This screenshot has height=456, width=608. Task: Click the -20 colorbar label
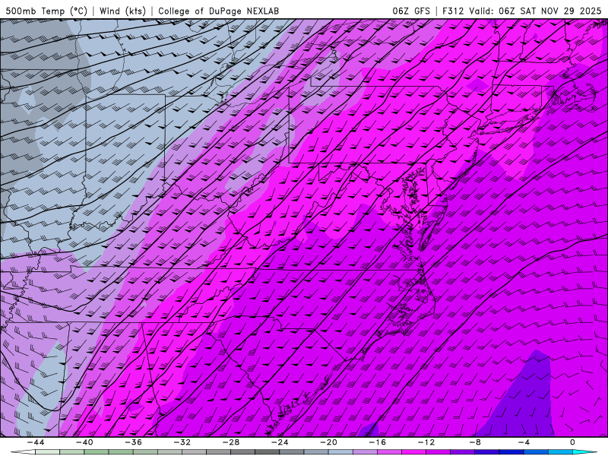329,442
